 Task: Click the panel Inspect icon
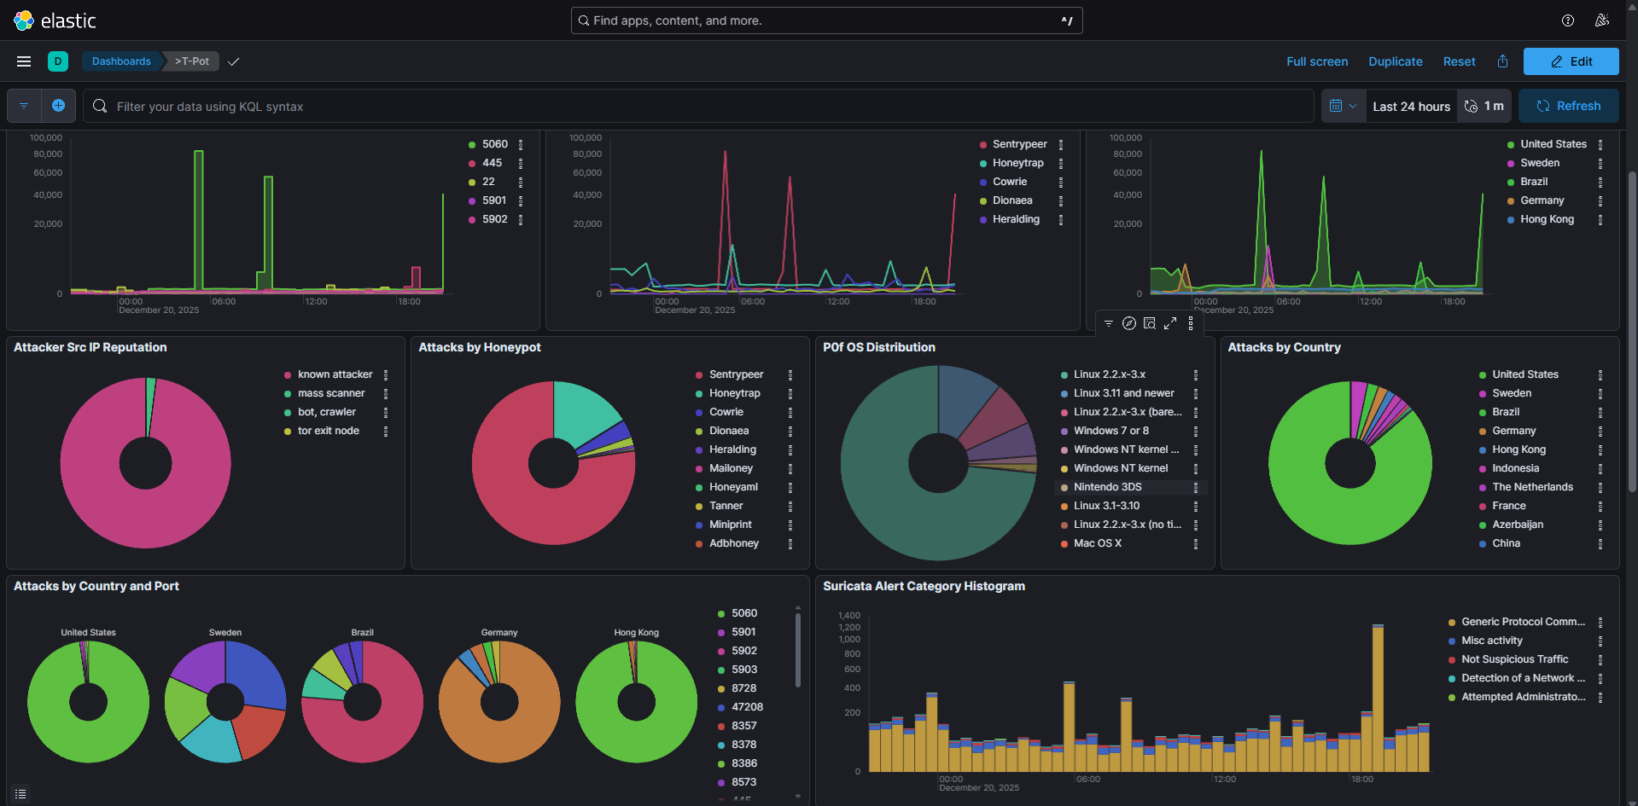pyautogui.click(x=1150, y=323)
